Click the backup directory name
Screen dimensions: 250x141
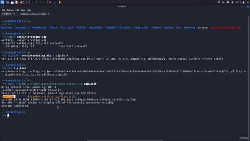pyautogui.click(x=168, y=27)
